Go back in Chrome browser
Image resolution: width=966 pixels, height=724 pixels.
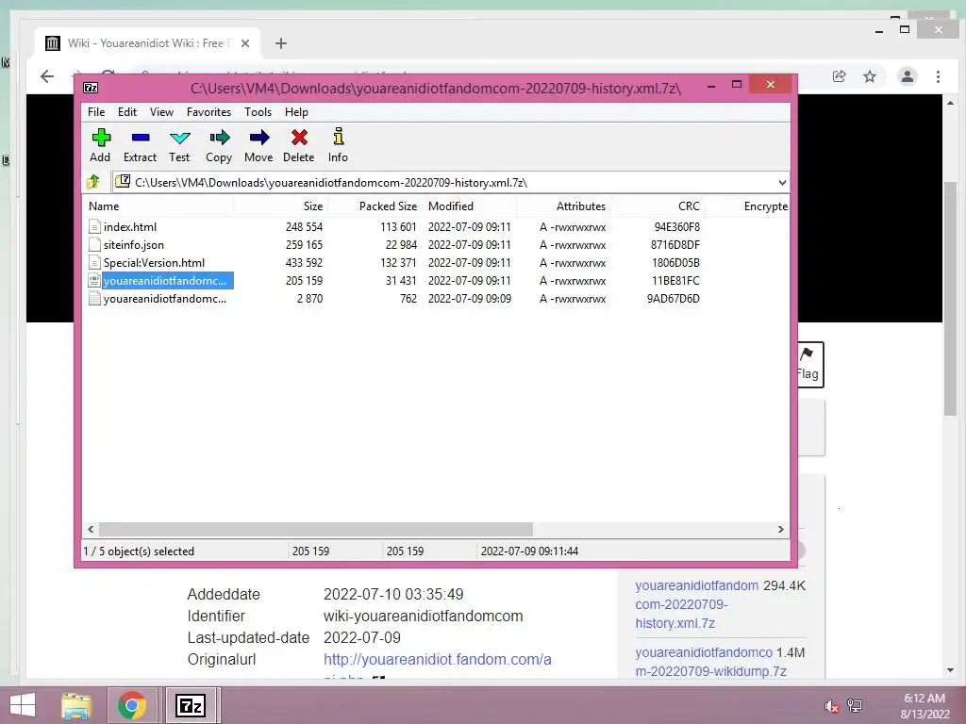point(47,76)
